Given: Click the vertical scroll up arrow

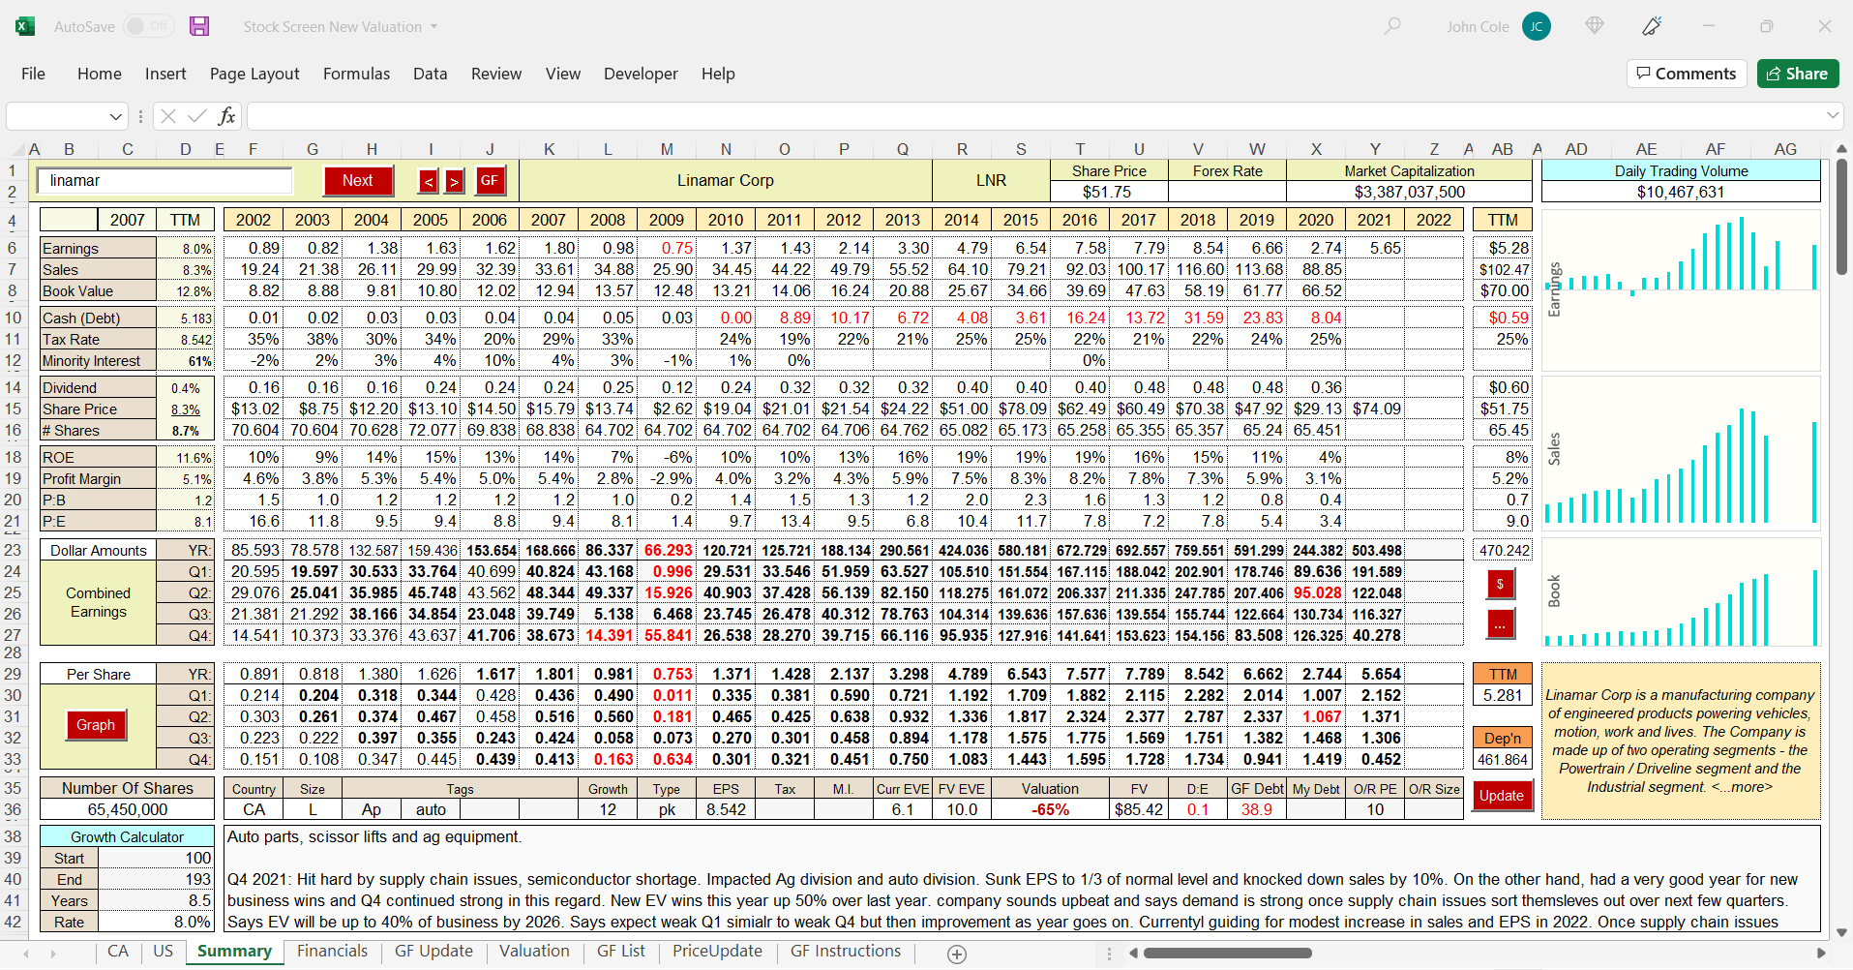Looking at the screenshot, I should pyautogui.click(x=1840, y=148).
